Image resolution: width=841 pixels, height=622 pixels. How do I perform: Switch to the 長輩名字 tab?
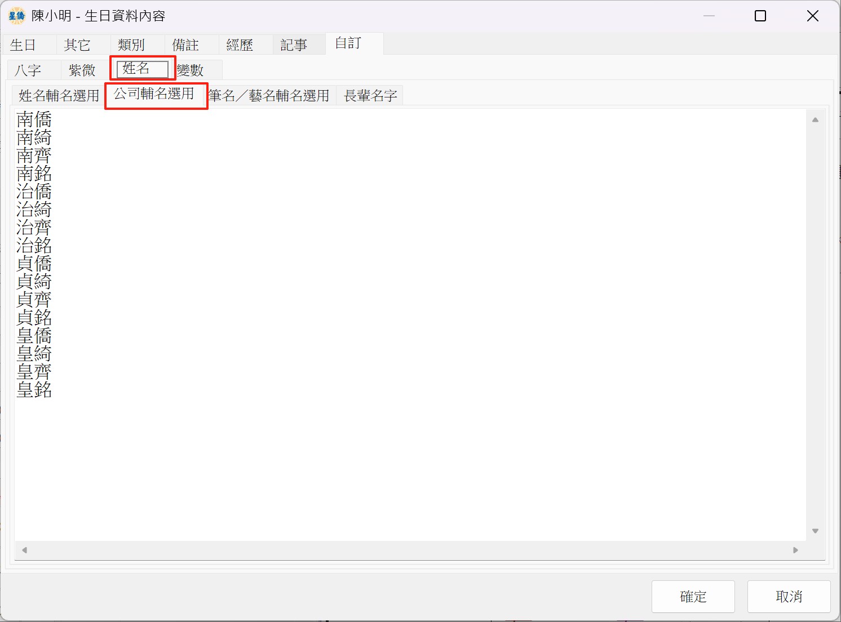pos(370,96)
